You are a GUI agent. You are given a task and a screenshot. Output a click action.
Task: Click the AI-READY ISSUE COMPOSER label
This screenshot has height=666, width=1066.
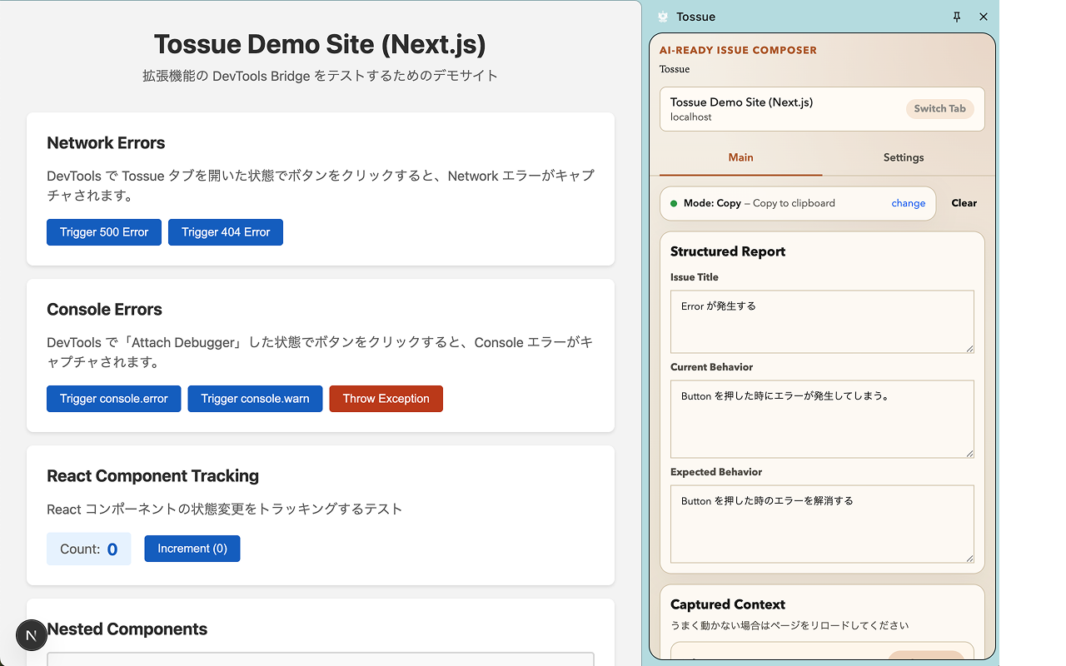click(738, 50)
